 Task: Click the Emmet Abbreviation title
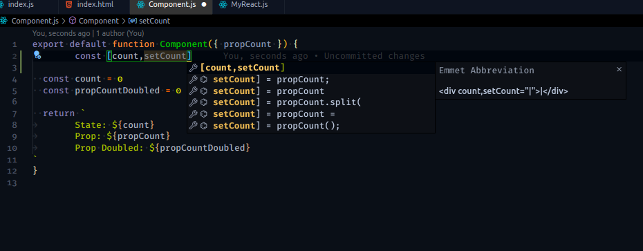click(x=486, y=70)
